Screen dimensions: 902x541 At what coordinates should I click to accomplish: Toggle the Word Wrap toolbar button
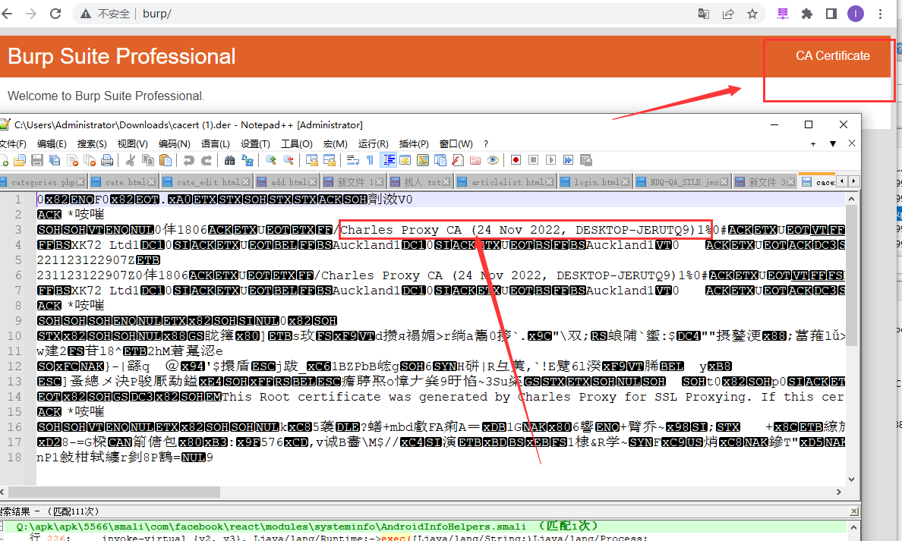(x=352, y=160)
